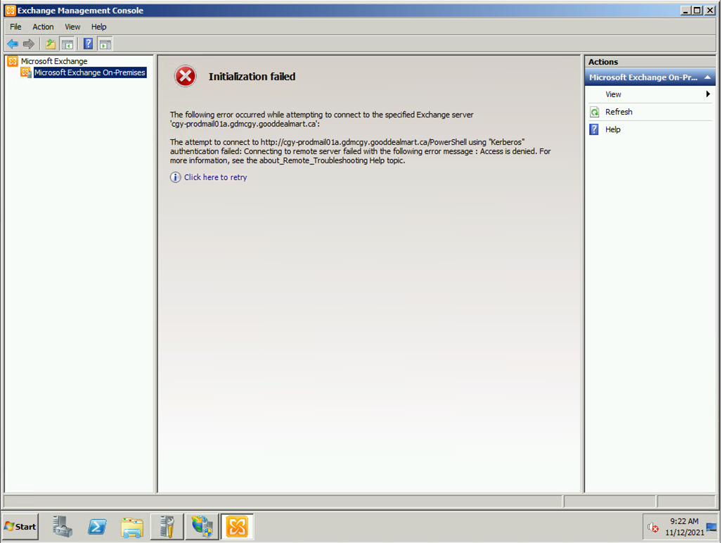
Task: Go back using the blue Back arrow
Action: pyautogui.click(x=13, y=44)
